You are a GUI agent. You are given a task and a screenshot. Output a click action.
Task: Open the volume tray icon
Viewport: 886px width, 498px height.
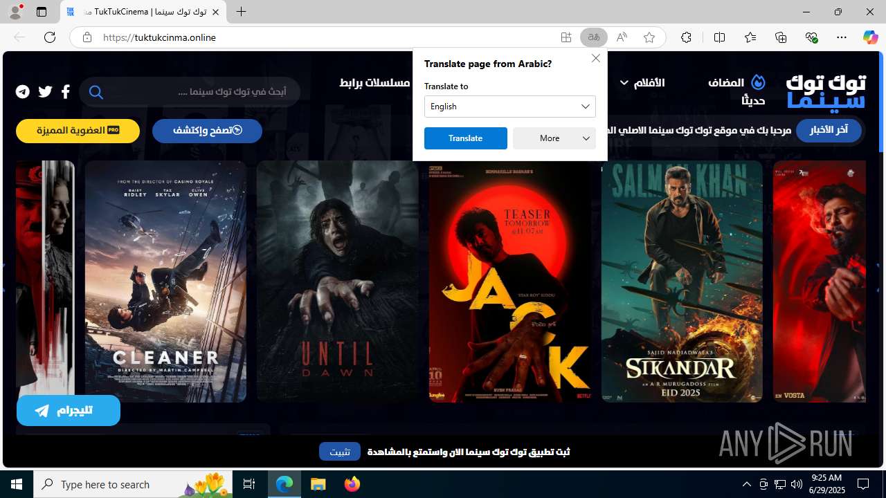pyautogui.click(x=797, y=484)
